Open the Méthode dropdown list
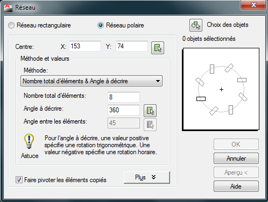This screenshot has width=268, height=202. click(91, 81)
